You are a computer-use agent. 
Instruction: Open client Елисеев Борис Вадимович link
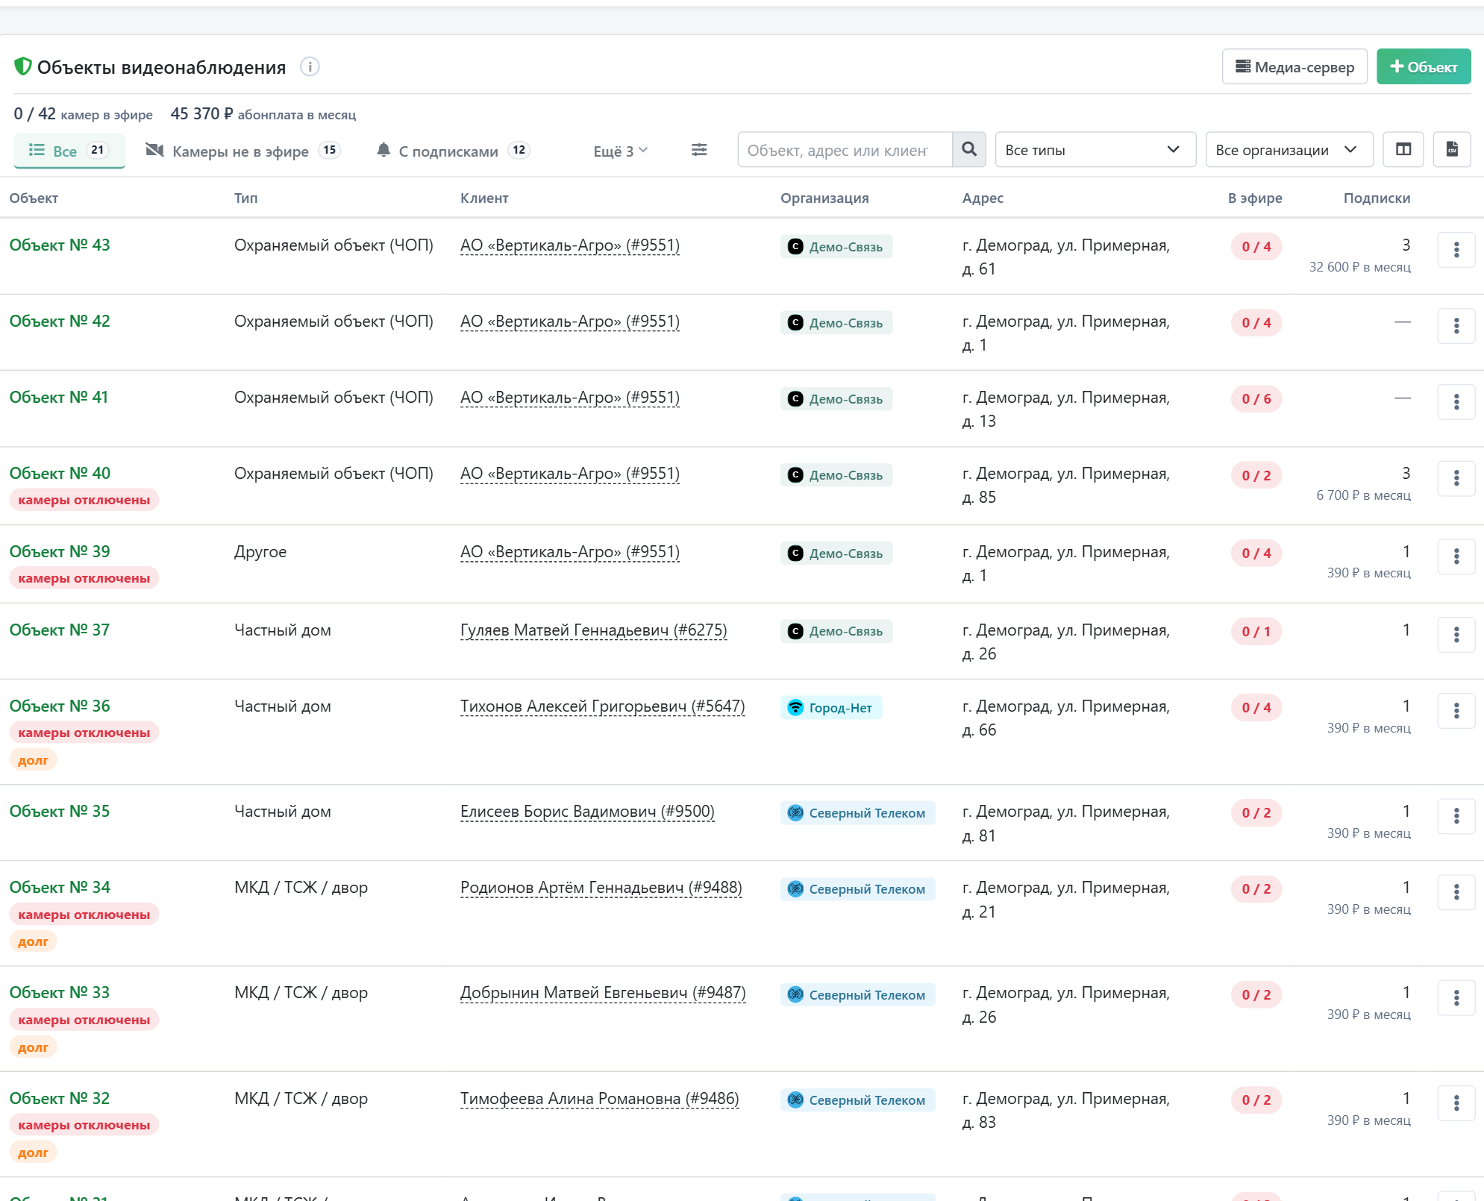click(x=587, y=812)
